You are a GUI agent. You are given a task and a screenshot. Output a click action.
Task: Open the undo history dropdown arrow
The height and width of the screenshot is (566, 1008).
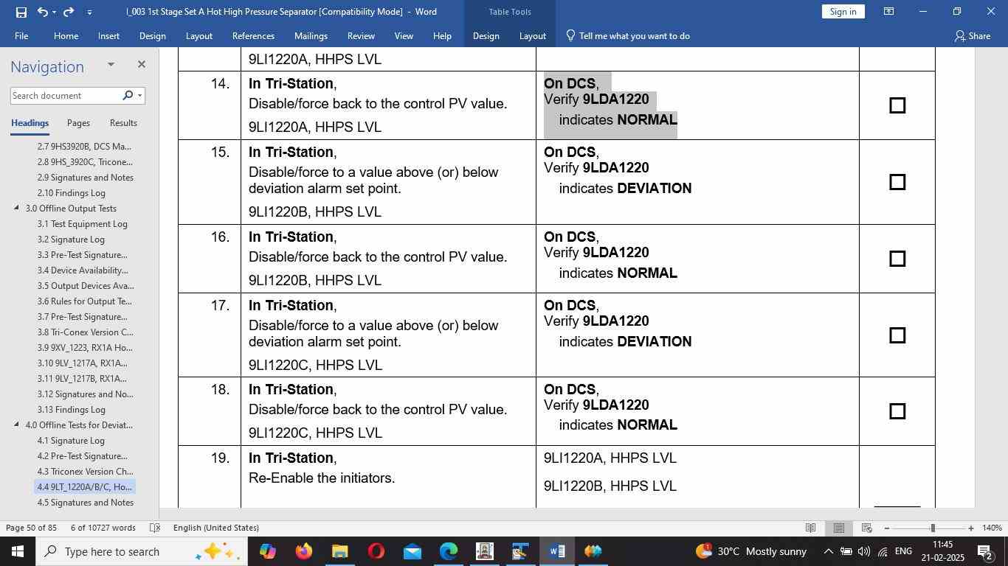coord(54,12)
